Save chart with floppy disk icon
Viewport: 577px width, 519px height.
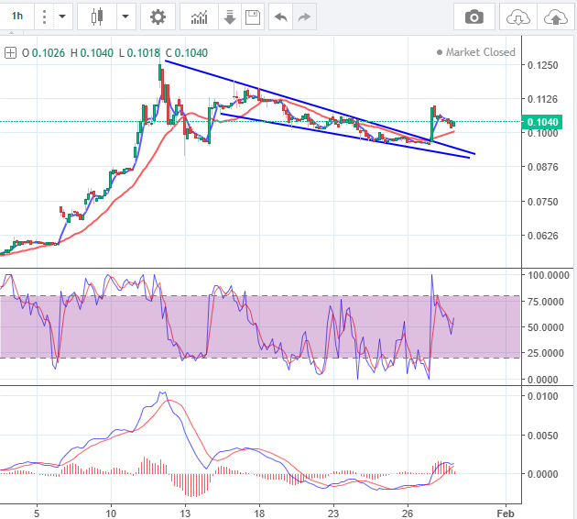[253, 17]
